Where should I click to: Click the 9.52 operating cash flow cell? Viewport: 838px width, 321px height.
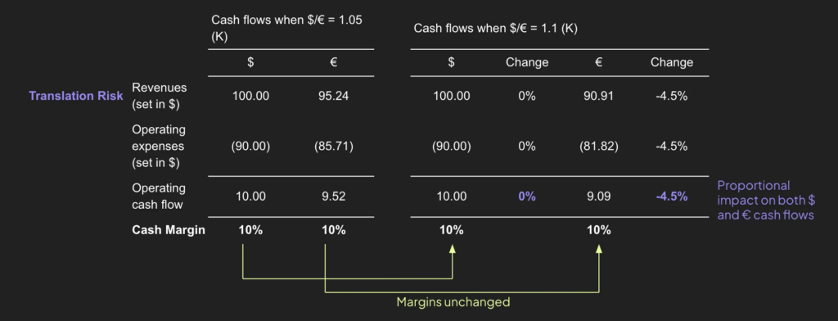click(x=334, y=197)
